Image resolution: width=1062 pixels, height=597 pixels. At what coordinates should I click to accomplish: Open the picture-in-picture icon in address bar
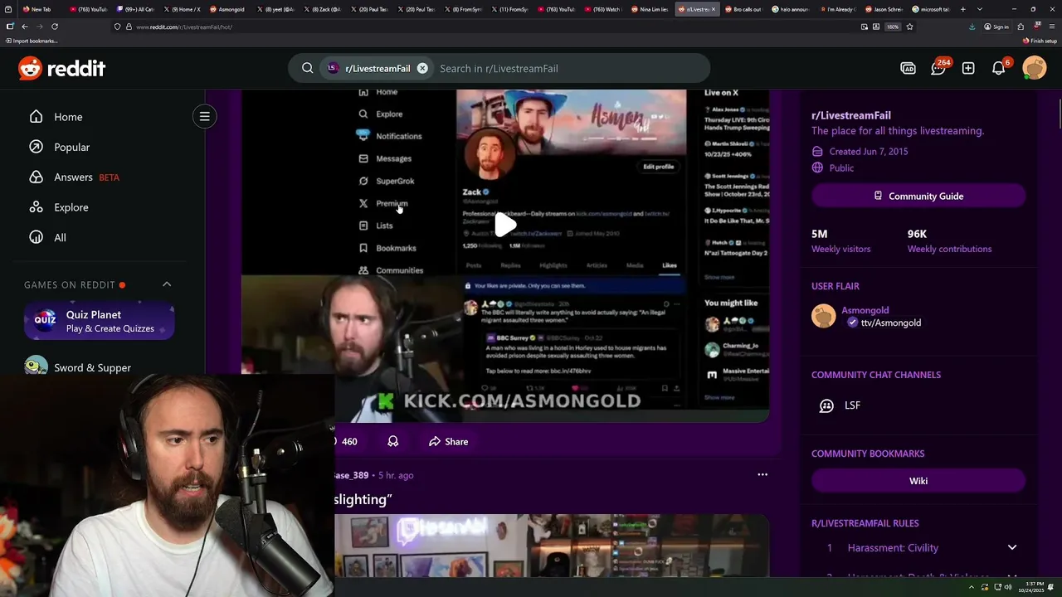tap(865, 27)
